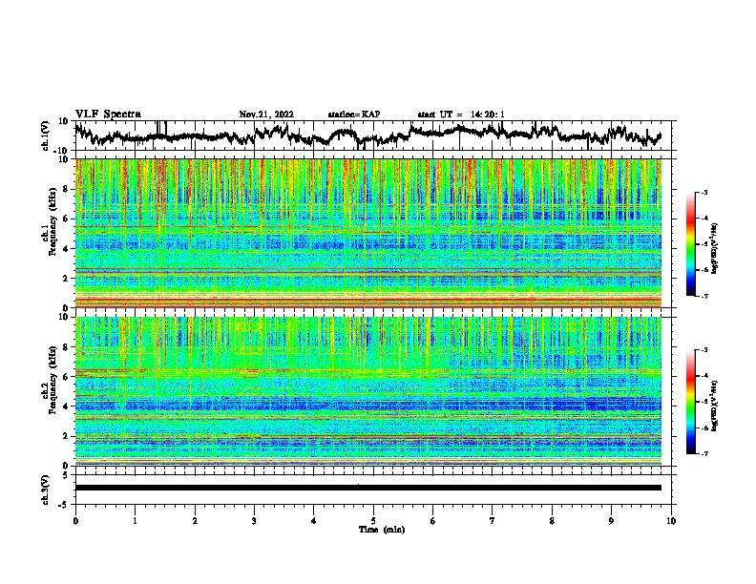This screenshot has height=584, width=756.
Task: Click inside the ch.2 spectrogram panel
Action: [x=368, y=391]
